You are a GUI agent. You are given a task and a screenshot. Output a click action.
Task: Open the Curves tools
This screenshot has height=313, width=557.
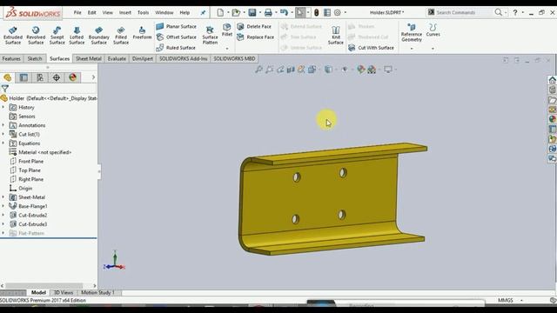(433, 30)
